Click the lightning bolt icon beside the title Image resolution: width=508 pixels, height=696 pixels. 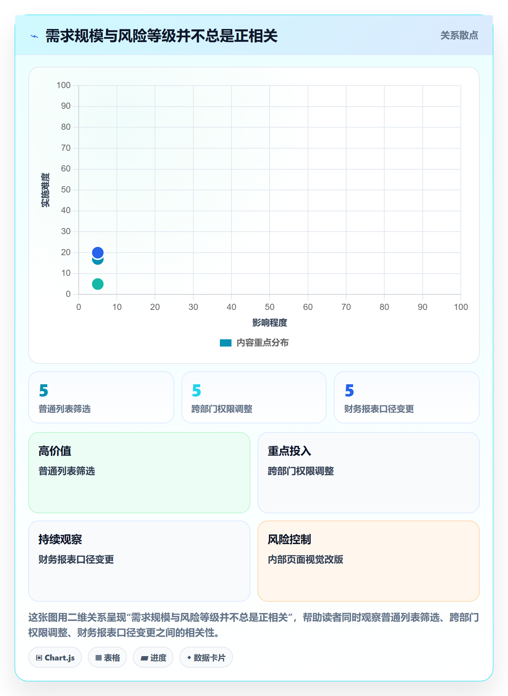pyautogui.click(x=34, y=36)
